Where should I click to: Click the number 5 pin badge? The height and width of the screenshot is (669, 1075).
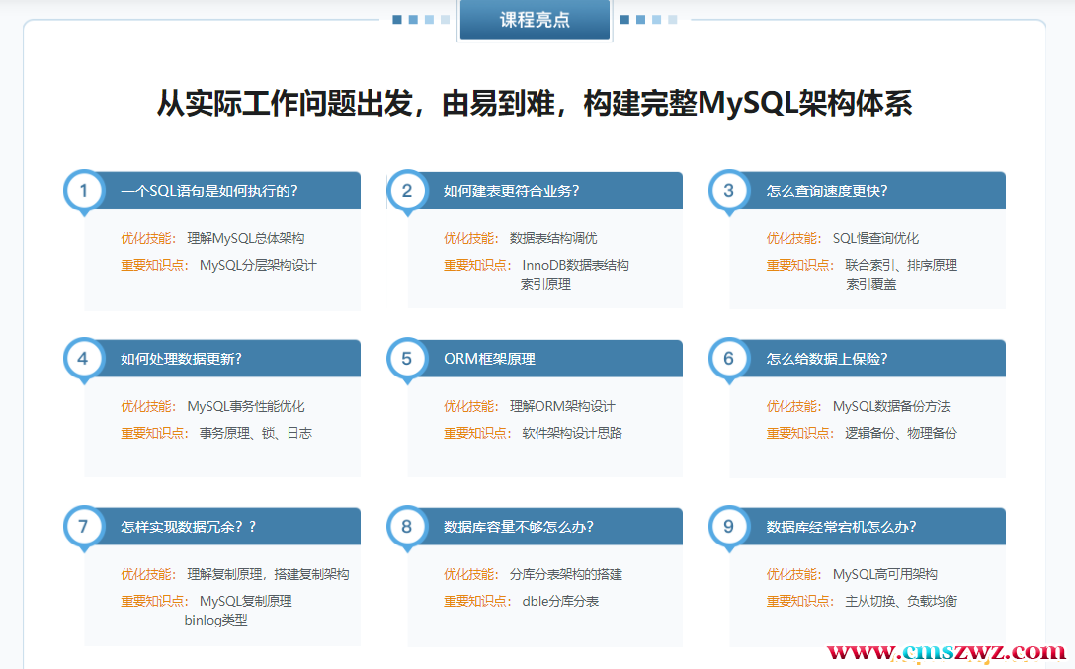[406, 359]
